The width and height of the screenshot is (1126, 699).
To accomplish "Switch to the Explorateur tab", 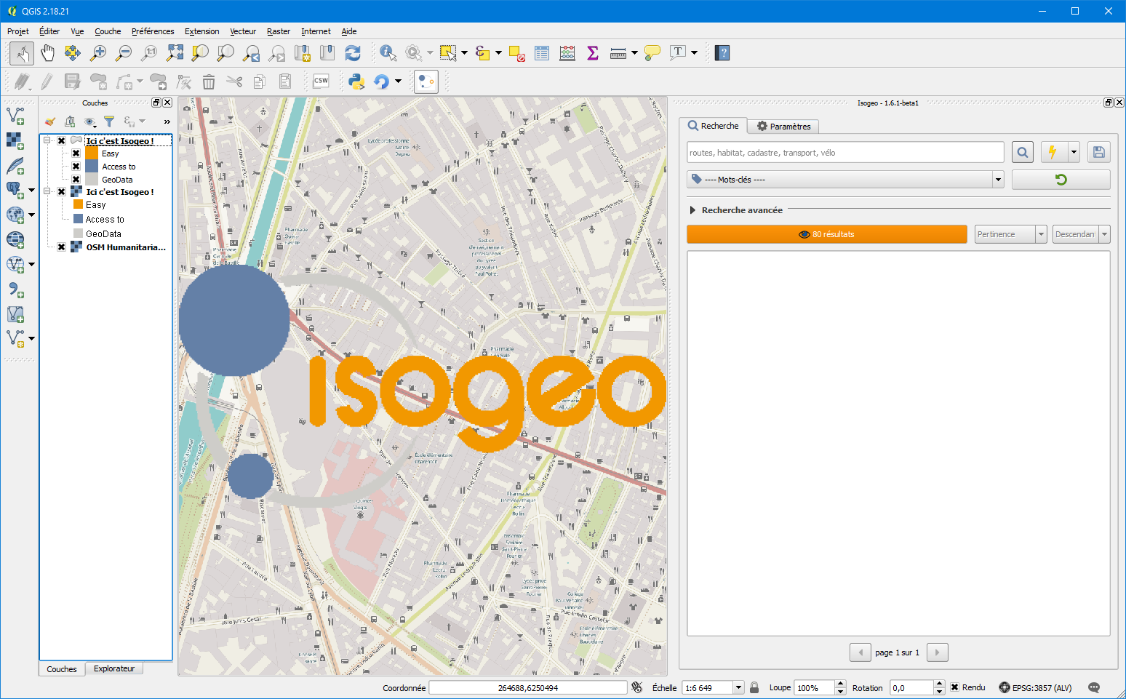I will (x=114, y=668).
